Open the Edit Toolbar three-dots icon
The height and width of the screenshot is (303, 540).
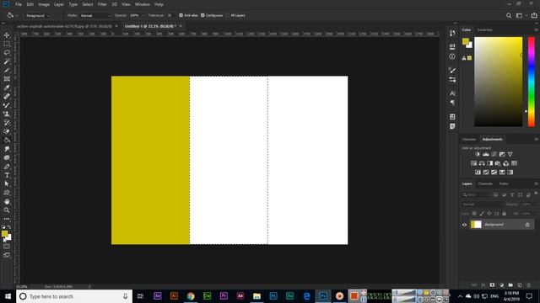tap(7, 219)
